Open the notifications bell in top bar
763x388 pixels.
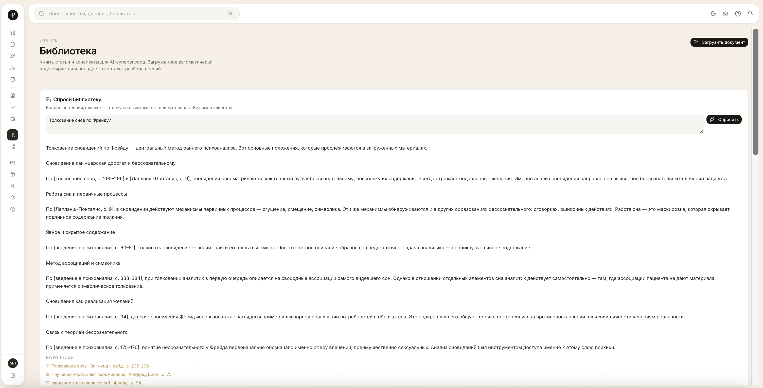pyautogui.click(x=750, y=14)
